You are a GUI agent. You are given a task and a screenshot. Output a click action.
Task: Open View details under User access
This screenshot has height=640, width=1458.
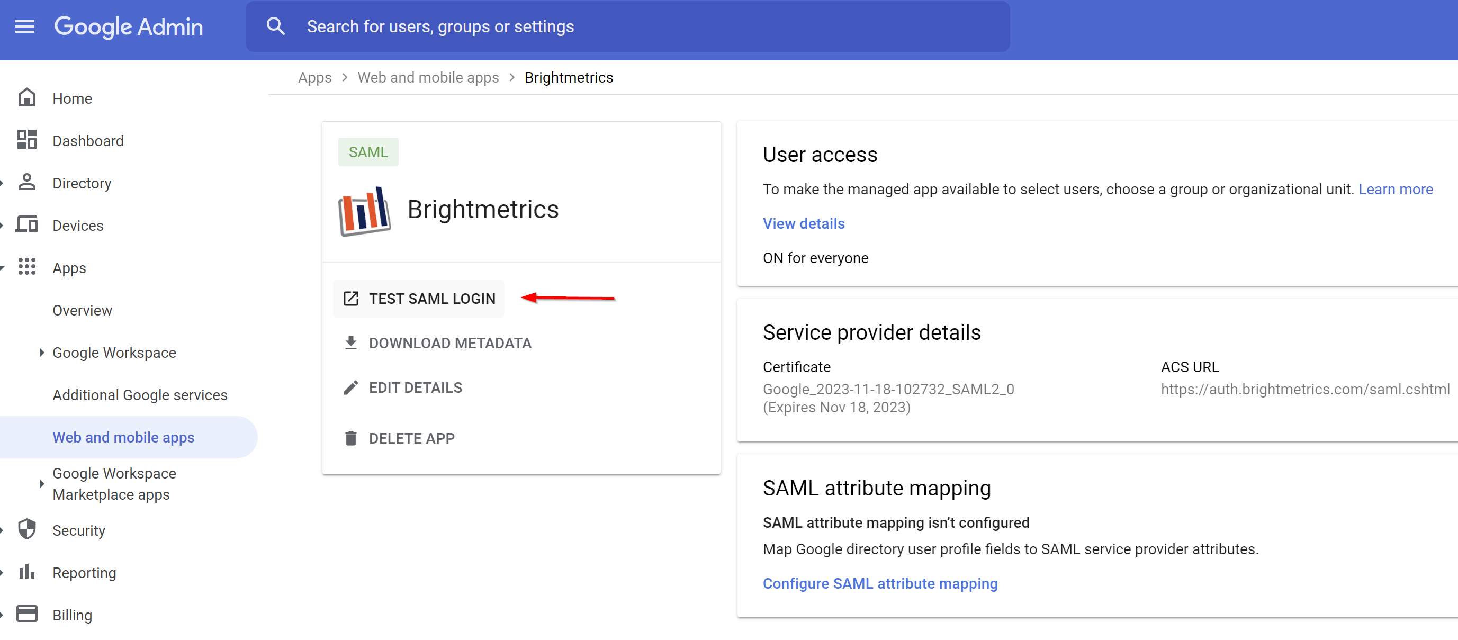coord(803,223)
